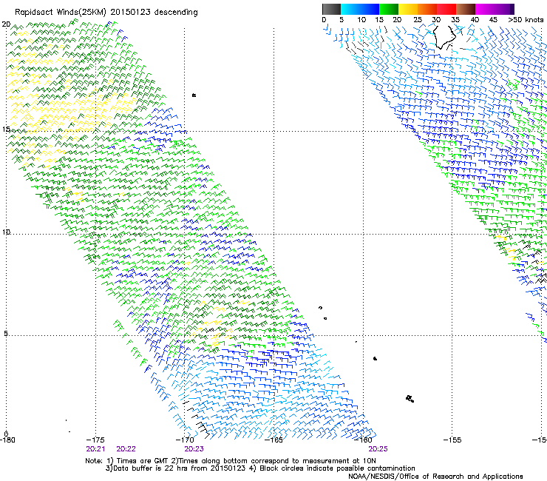Click the black island outline at top right
547x481 pixels.
444,36
